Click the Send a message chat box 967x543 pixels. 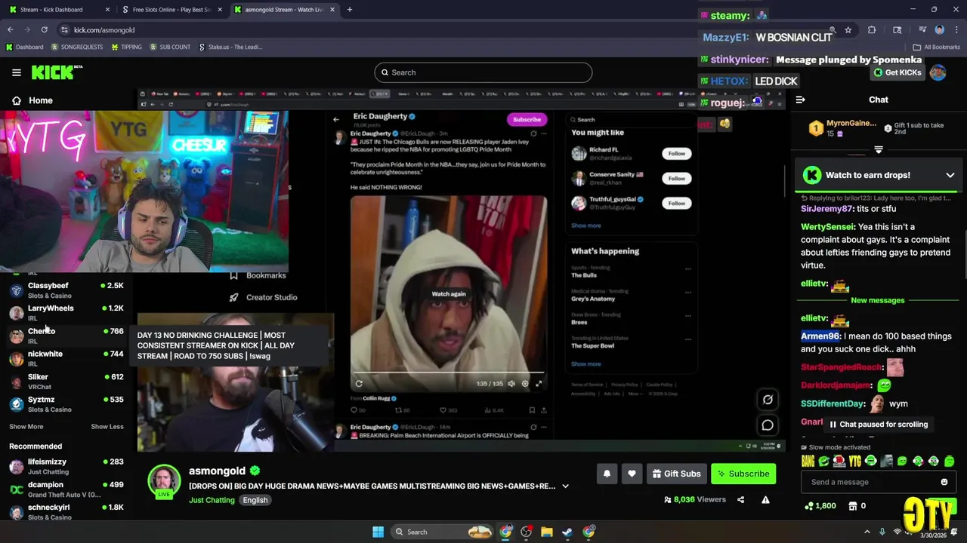[879, 482]
